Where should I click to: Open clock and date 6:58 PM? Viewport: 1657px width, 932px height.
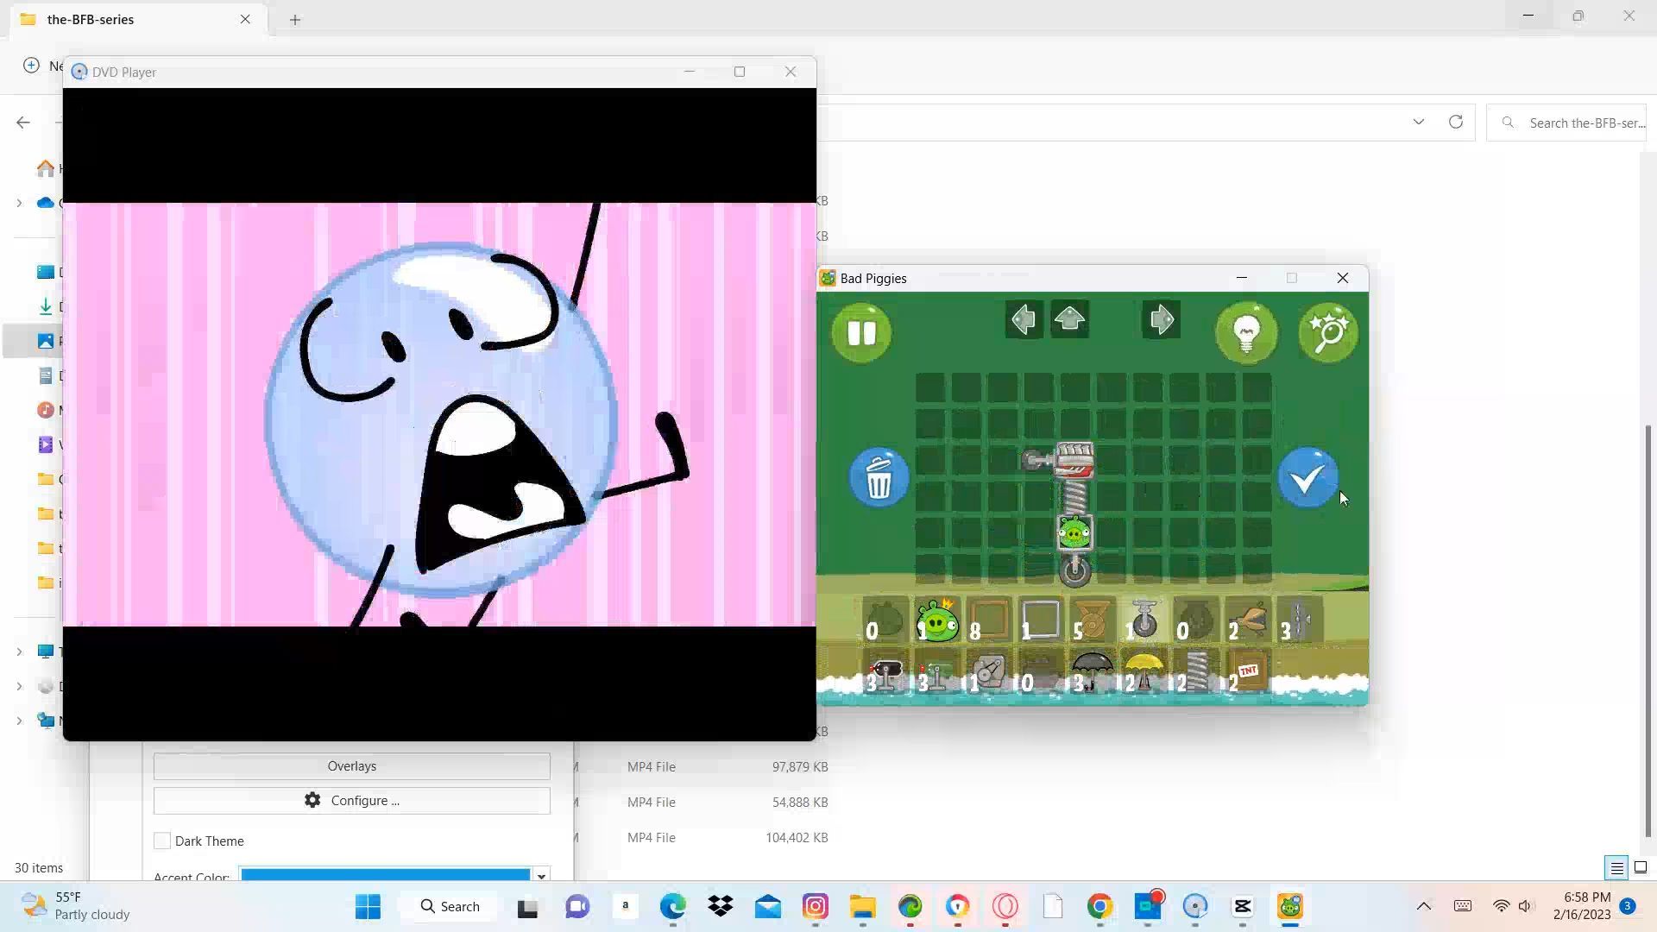[x=1582, y=906]
